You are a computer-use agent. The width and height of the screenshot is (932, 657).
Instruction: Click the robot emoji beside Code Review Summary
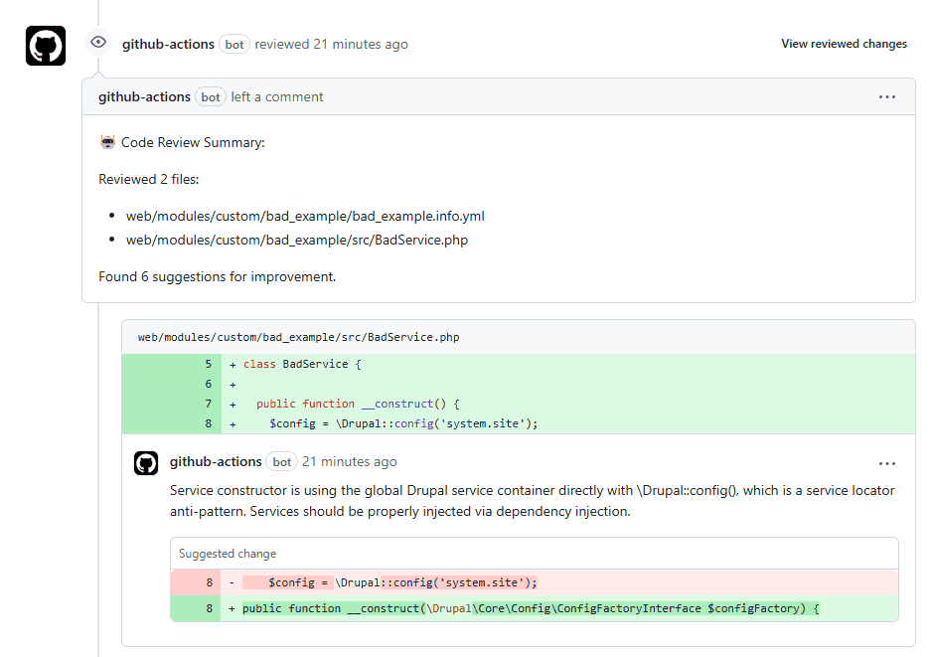(x=107, y=142)
